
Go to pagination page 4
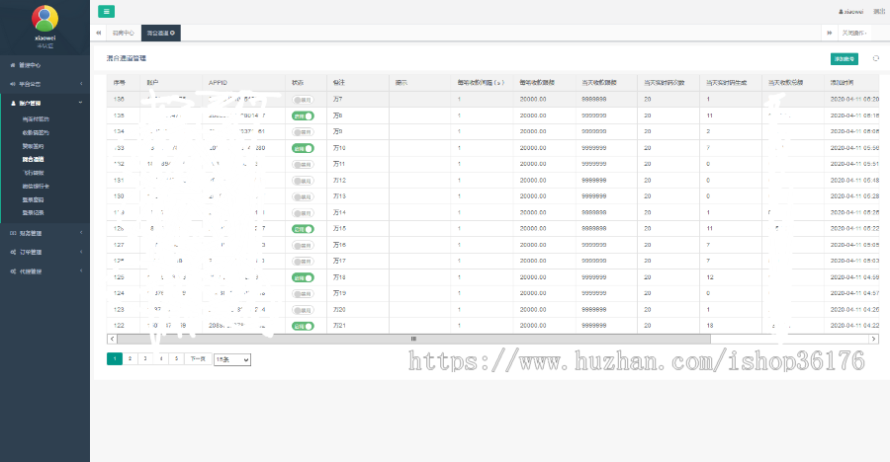(161, 358)
